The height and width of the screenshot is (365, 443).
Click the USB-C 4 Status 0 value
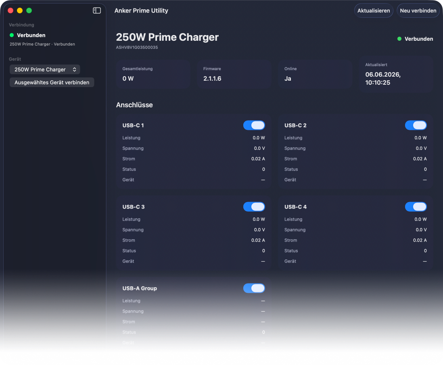(x=425, y=250)
